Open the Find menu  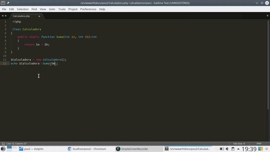(34, 9)
